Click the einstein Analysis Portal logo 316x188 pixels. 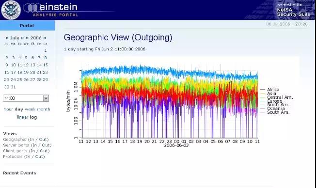click(51, 10)
